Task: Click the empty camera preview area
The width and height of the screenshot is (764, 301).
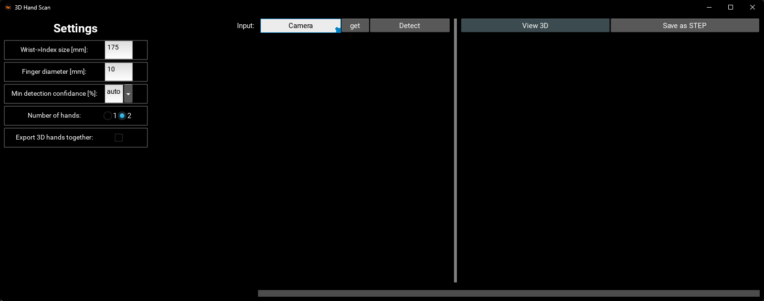Action: coord(355,157)
